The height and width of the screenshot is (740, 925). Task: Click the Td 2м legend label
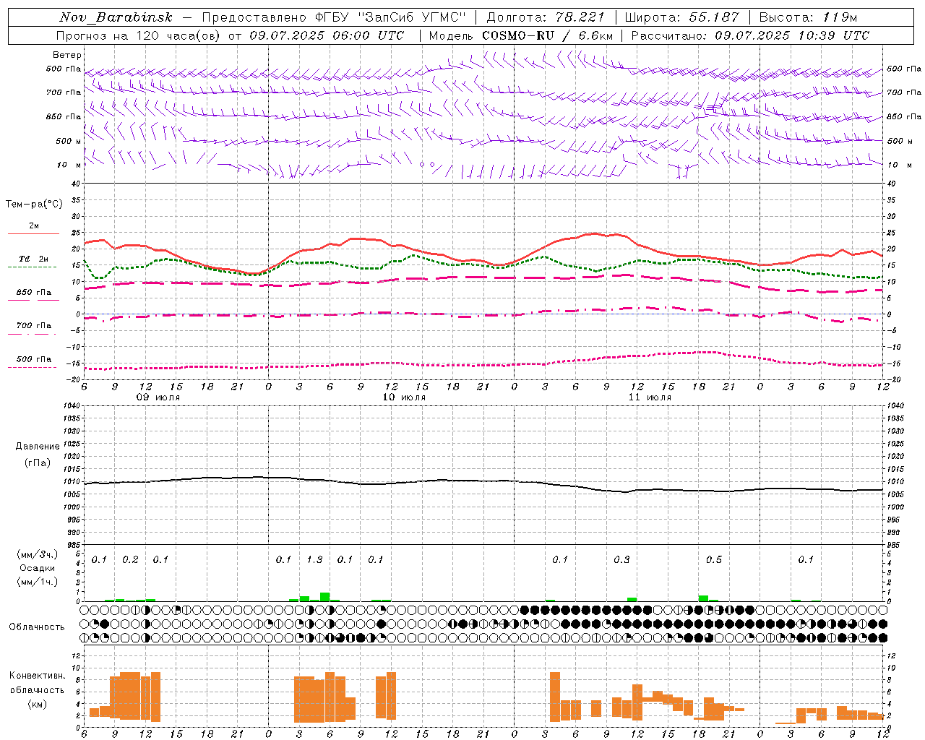(x=34, y=259)
